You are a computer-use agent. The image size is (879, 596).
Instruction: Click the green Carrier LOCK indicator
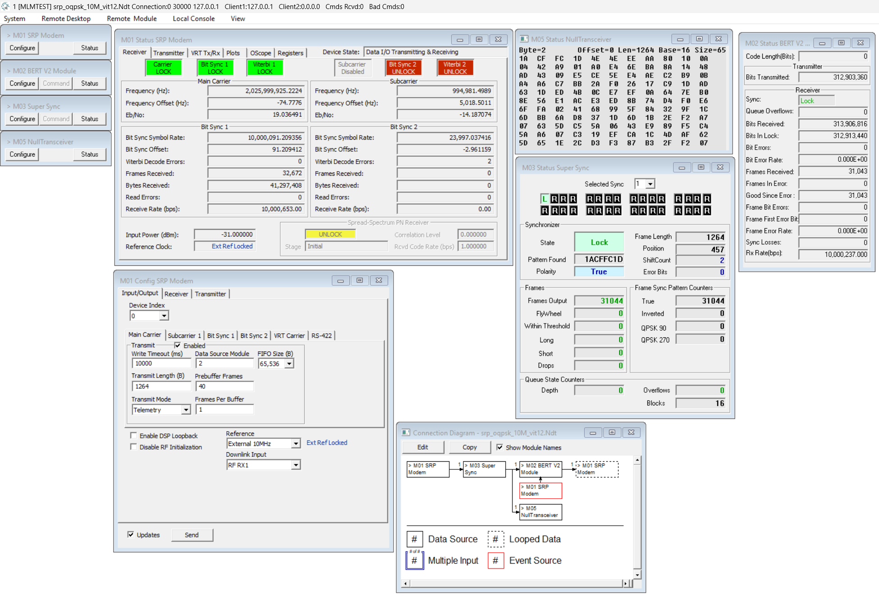[163, 68]
